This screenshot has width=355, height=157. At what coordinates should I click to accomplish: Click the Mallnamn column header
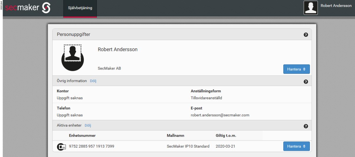click(175, 136)
